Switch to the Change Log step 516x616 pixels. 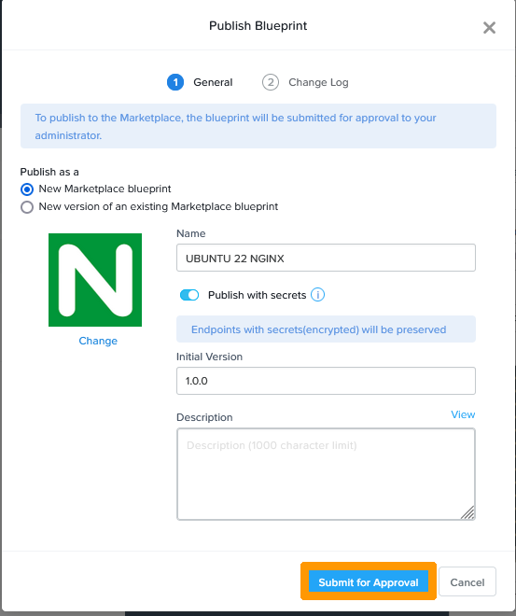point(318,82)
